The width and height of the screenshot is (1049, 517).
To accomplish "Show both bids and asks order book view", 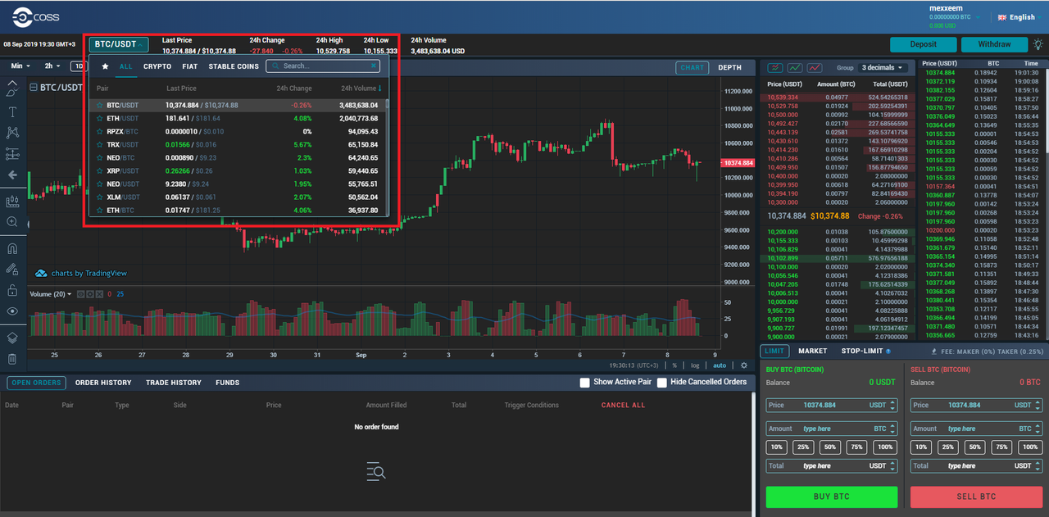I will point(774,68).
